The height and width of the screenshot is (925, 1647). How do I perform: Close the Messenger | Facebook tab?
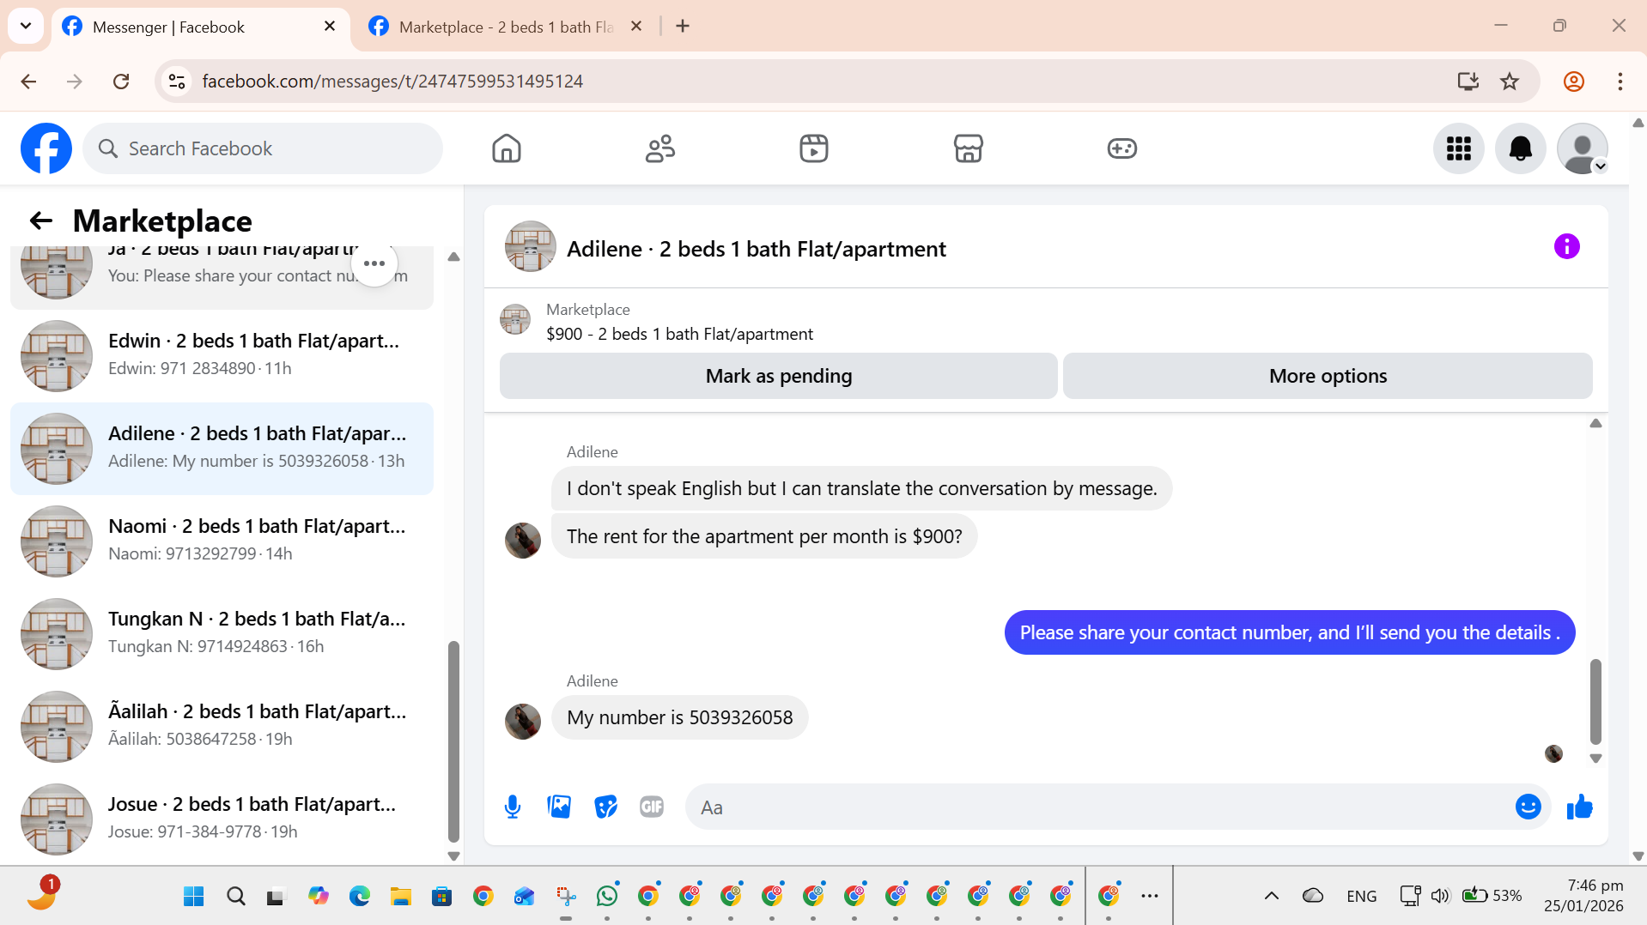point(330,27)
